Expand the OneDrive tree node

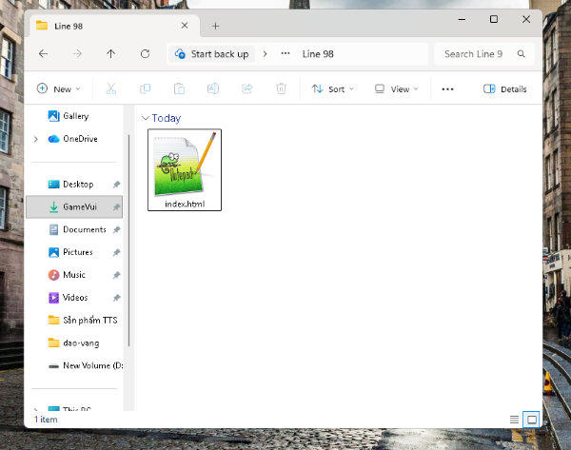pyautogui.click(x=36, y=139)
